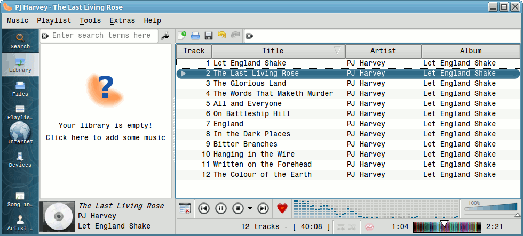Image resolution: width=523 pixels, height=236 pixels.
Task: Open the Artist info sidebar icon
Action: [x=20, y=223]
